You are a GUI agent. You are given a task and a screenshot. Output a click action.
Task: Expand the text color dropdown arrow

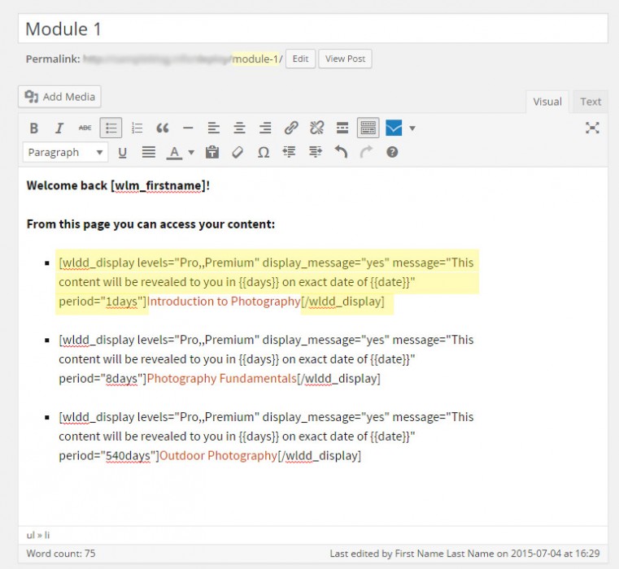pyautogui.click(x=191, y=152)
